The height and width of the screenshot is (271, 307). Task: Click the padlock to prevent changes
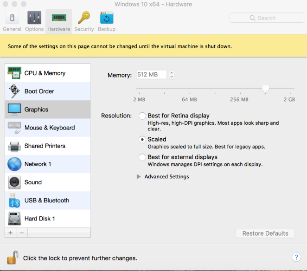[13, 257]
